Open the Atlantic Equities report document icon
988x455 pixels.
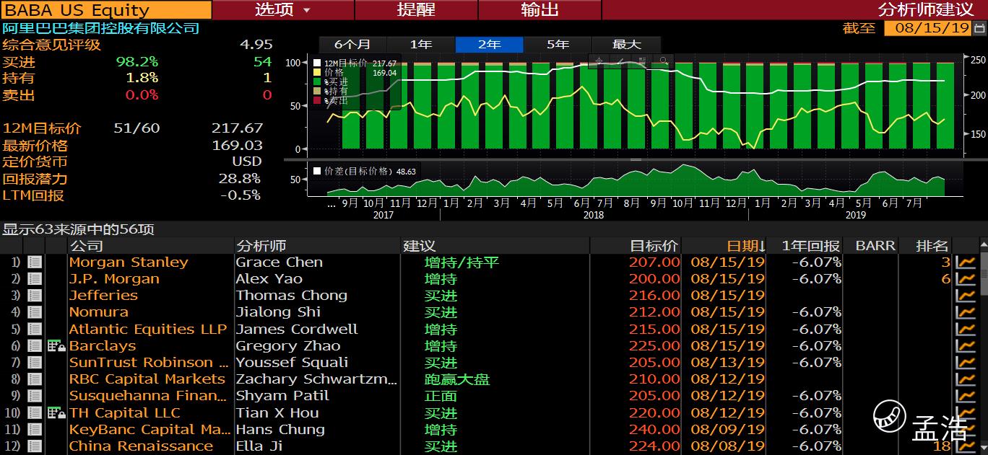pyautogui.click(x=35, y=330)
